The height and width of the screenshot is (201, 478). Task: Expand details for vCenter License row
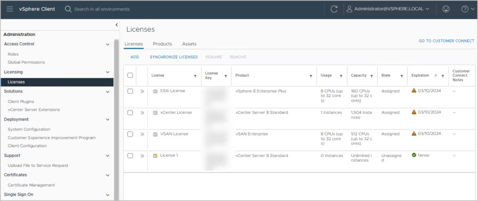tap(142, 113)
